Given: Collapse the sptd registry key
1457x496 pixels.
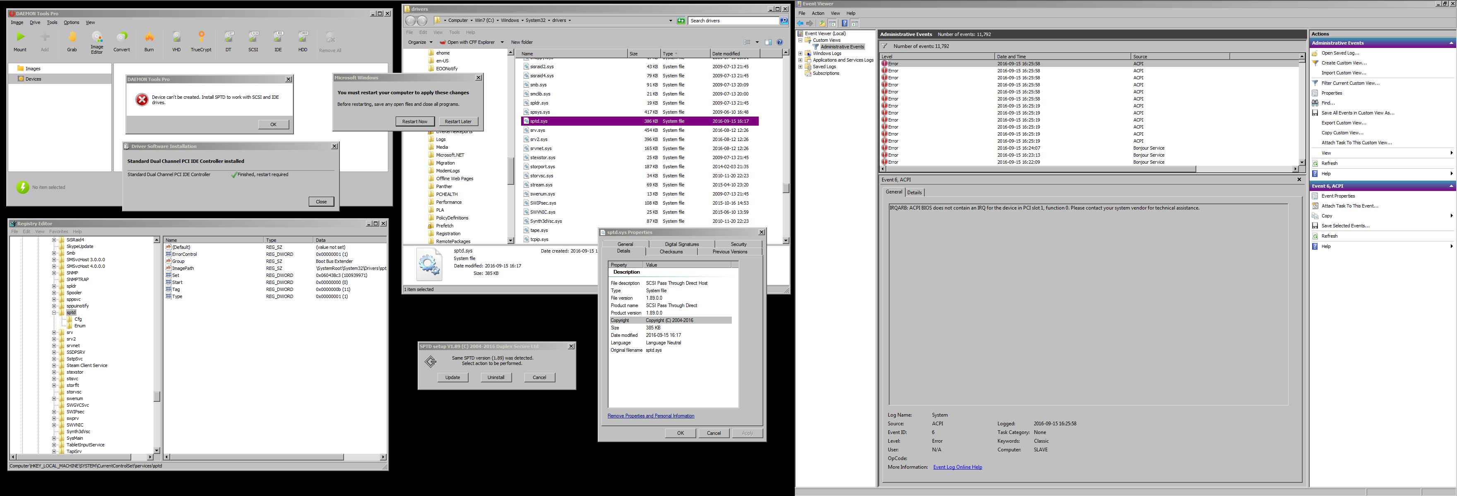Looking at the screenshot, I should 54,312.
